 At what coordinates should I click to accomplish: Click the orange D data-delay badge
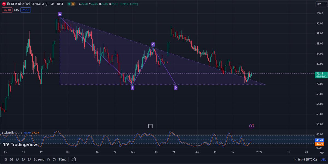(x=73, y=4)
